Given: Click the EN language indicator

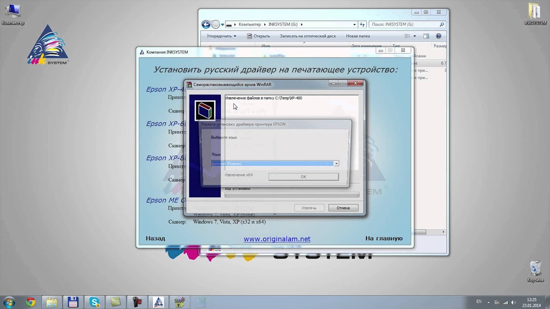Looking at the screenshot, I should pyautogui.click(x=479, y=302).
